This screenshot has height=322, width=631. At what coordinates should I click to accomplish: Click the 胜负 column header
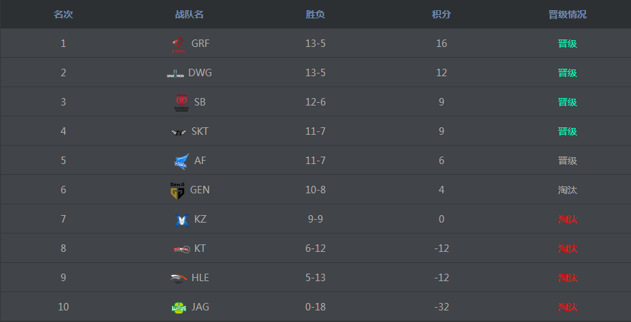point(315,14)
